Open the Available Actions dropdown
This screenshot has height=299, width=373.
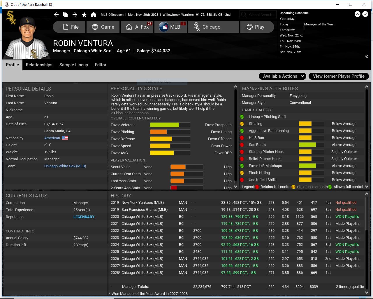coord(282,76)
